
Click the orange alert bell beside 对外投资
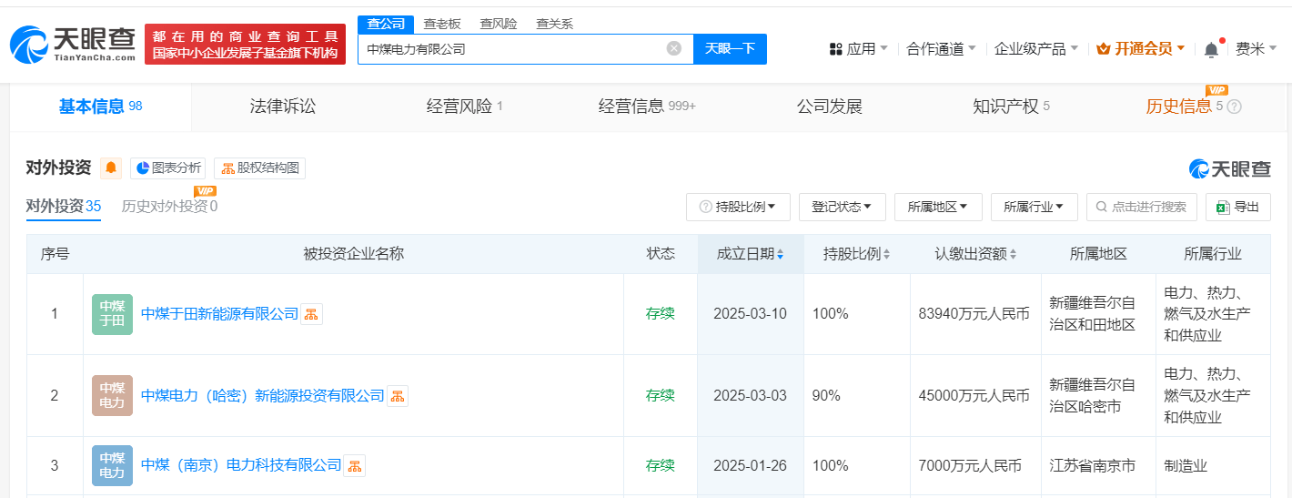[111, 168]
